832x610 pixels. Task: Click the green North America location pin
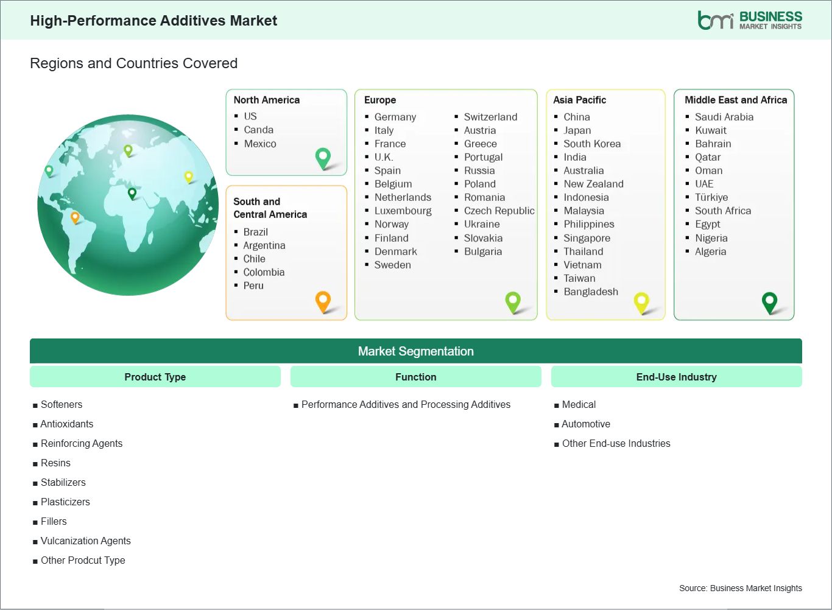point(322,158)
